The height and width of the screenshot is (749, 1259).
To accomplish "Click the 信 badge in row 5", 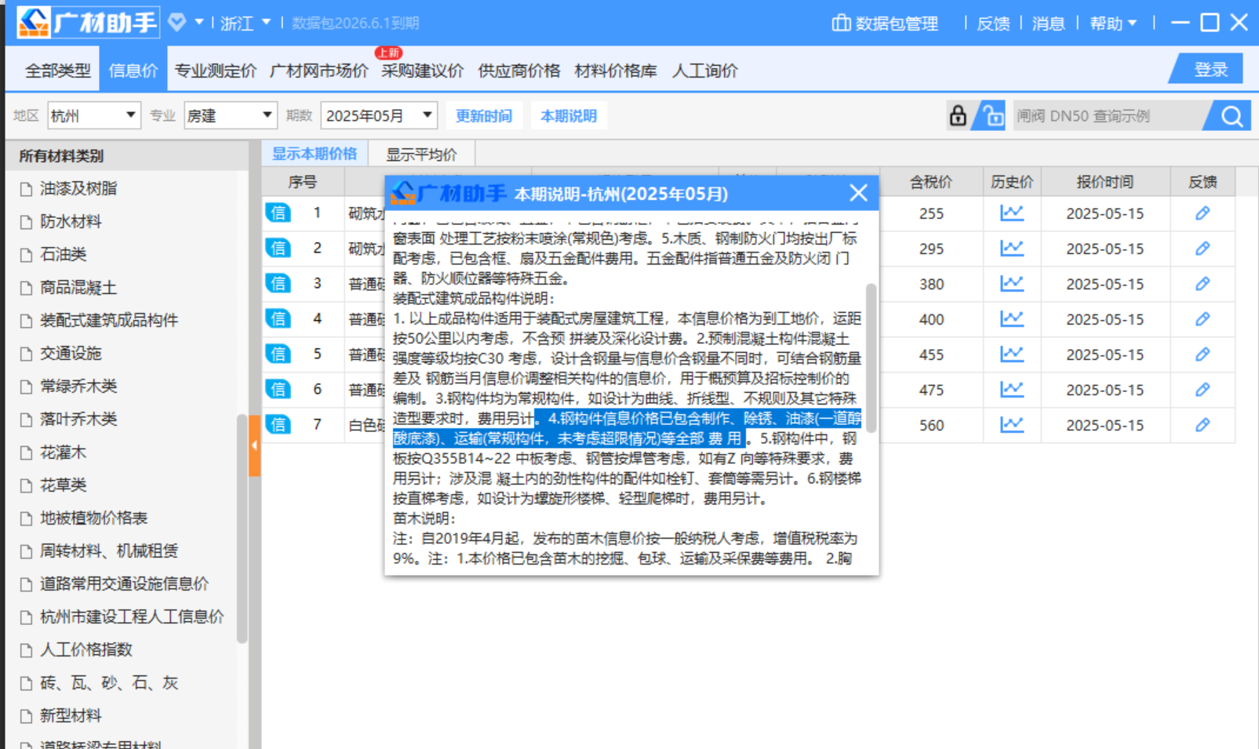I will click(x=278, y=355).
